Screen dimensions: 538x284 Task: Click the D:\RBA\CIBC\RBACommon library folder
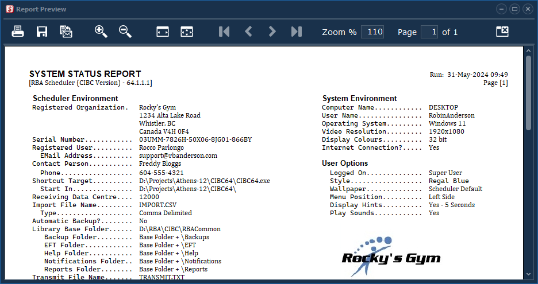point(180,229)
